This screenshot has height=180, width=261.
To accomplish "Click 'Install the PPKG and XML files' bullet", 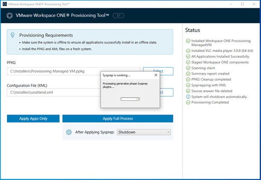I will tap(57, 49).
